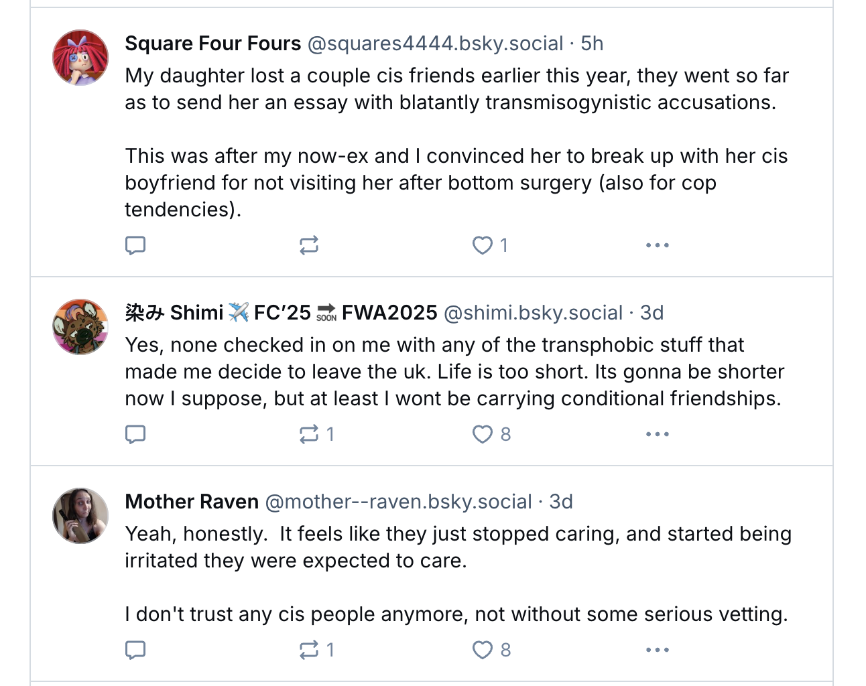Click Mother Raven display name
Viewport: 866px width, 686px height.
[x=192, y=502]
